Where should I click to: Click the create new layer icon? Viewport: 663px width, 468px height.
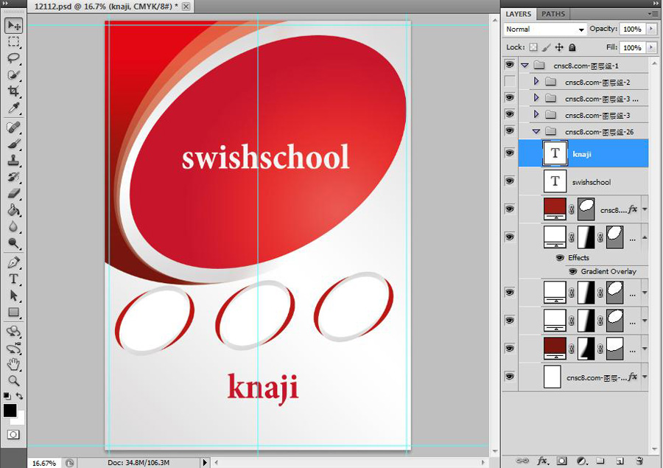[620, 461]
